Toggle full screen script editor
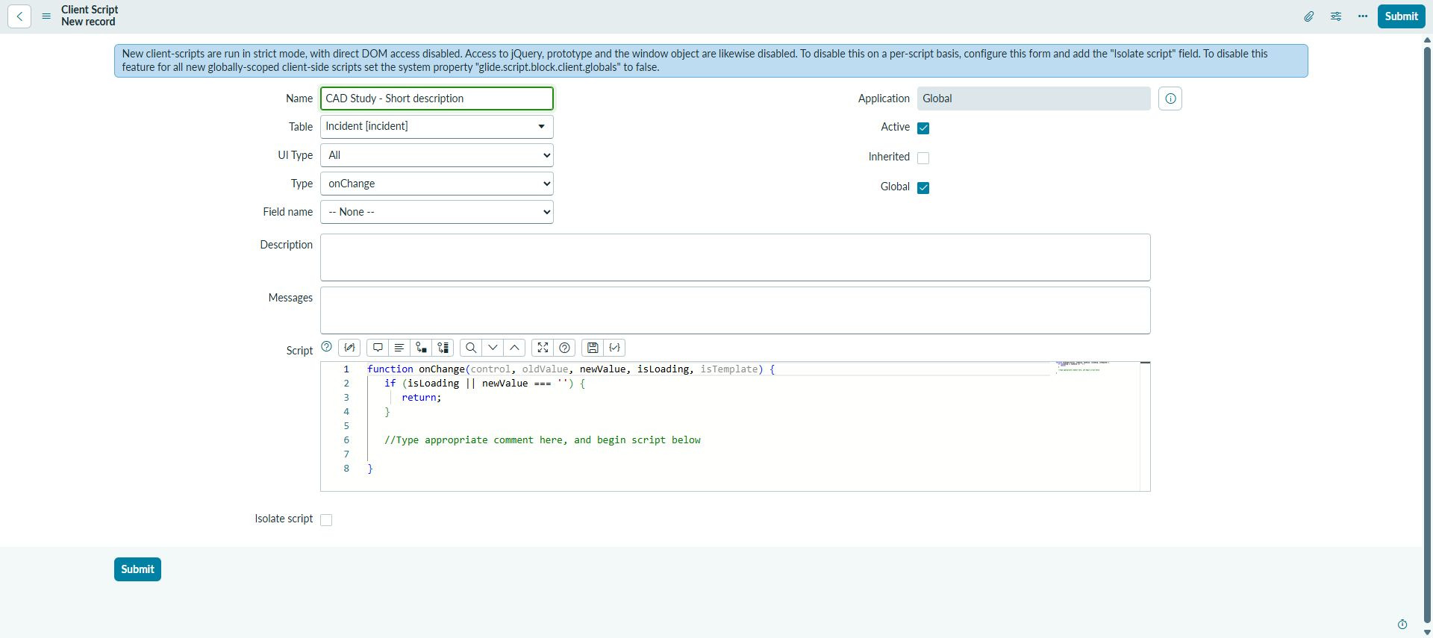The width and height of the screenshot is (1433, 638). tap(543, 348)
